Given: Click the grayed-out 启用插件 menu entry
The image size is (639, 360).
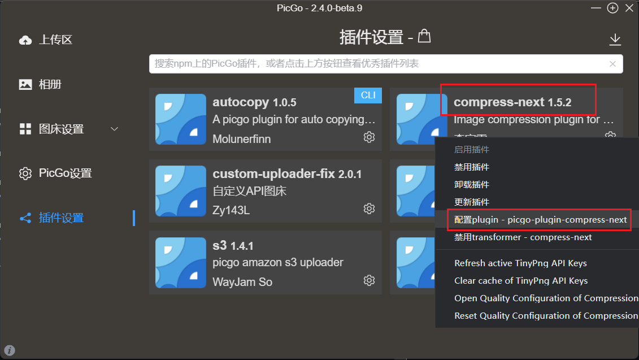Looking at the screenshot, I should click(472, 150).
